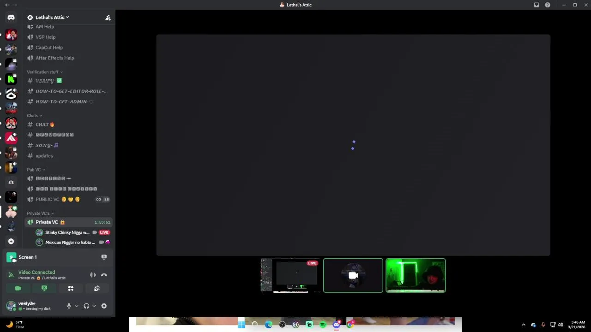Open taskbar search icon

click(x=255, y=325)
